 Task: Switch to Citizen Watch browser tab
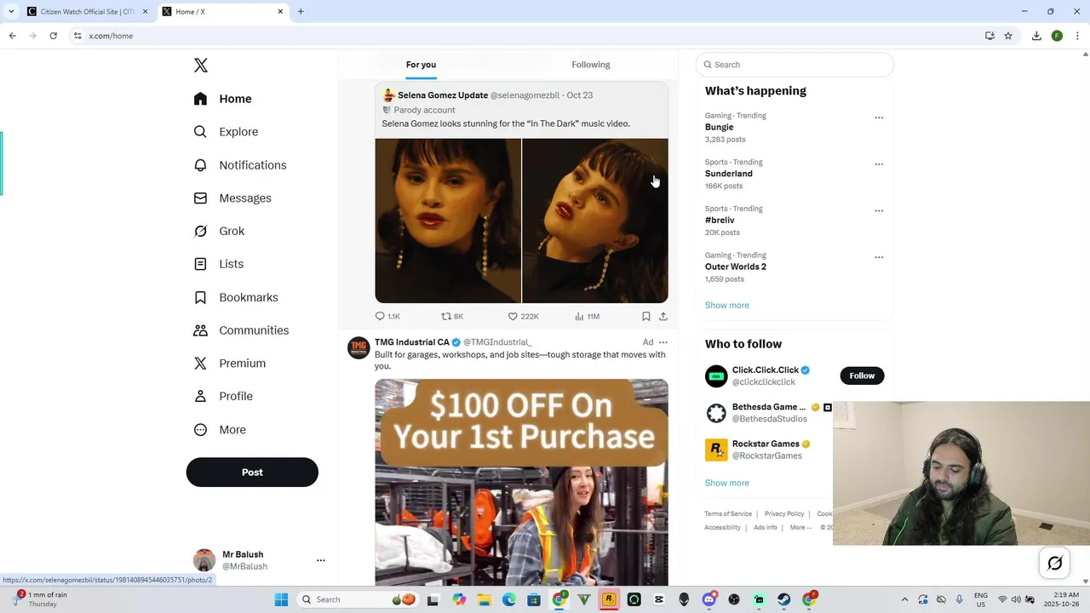88,12
